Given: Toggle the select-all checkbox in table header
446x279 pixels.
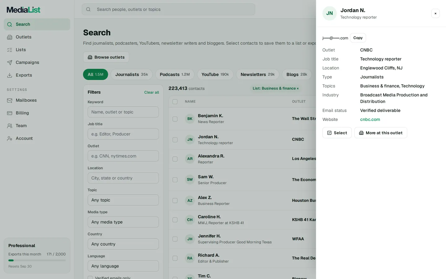Looking at the screenshot, I should point(175,102).
